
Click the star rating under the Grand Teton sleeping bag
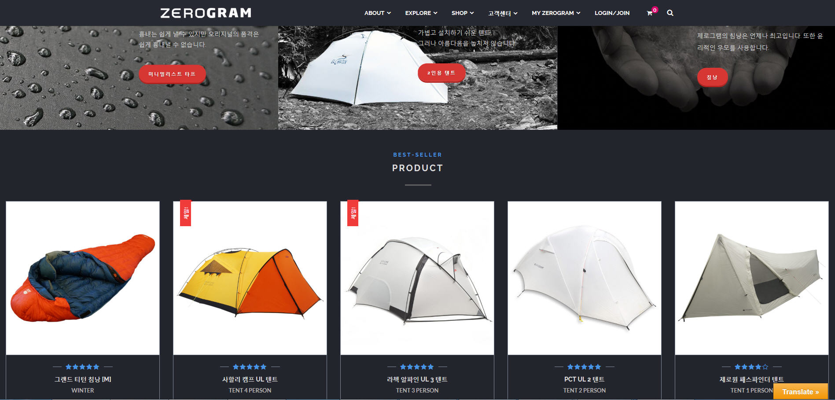[82, 367]
